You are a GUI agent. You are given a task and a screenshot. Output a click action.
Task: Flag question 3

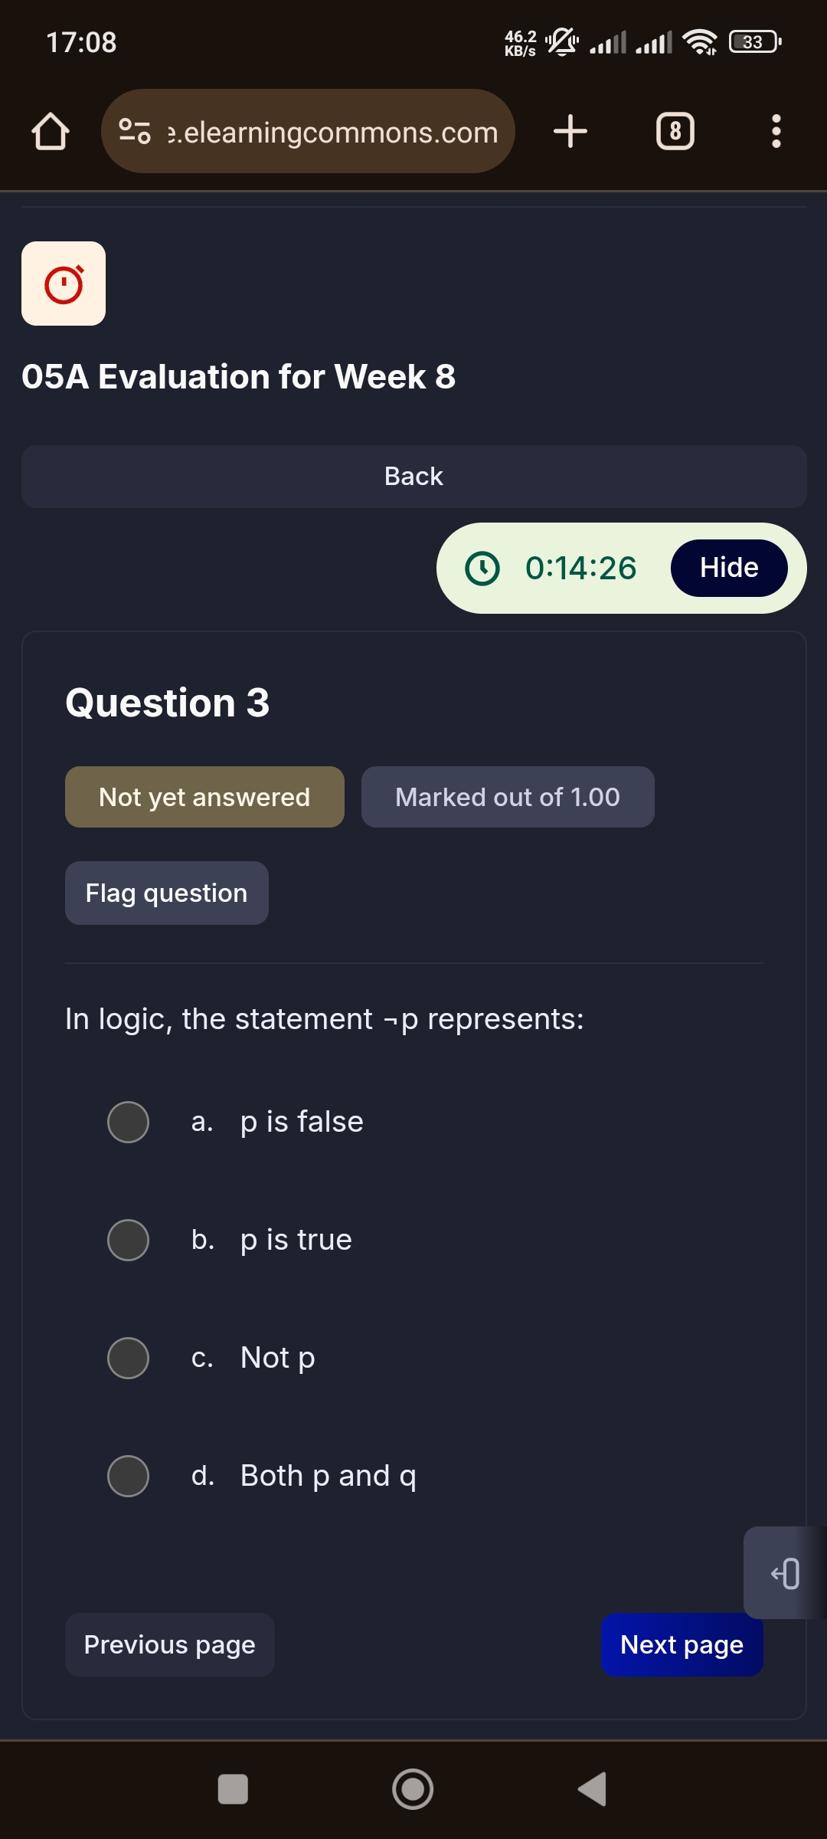pyautogui.click(x=166, y=893)
